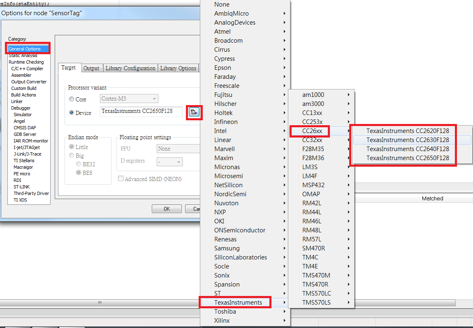Viewport: 473px width, 328px height.
Task: Select TexasInstruments CC2630F128 device
Action: pyautogui.click(x=412, y=140)
